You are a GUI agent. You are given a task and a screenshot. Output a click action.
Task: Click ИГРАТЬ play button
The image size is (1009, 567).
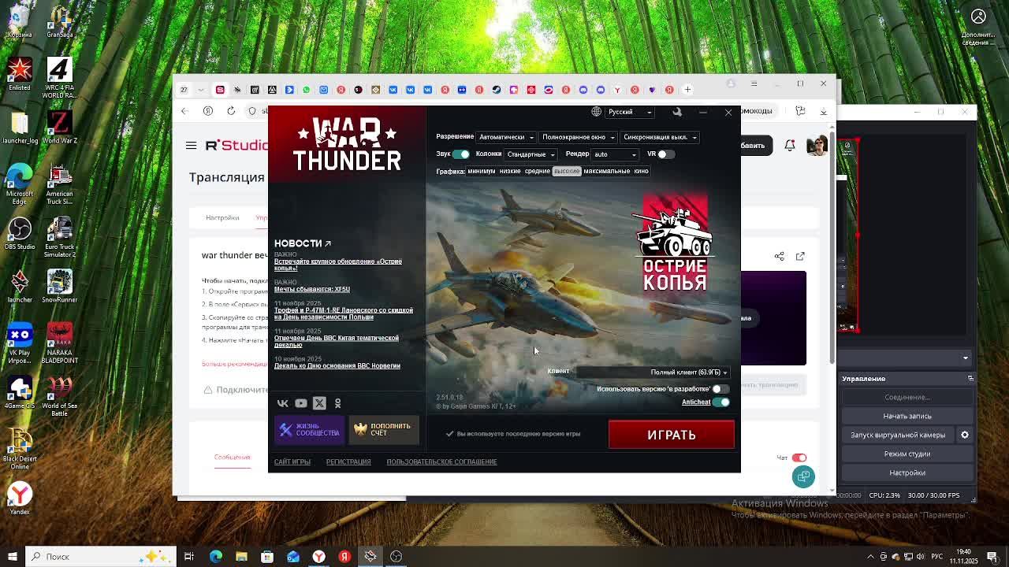(672, 435)
